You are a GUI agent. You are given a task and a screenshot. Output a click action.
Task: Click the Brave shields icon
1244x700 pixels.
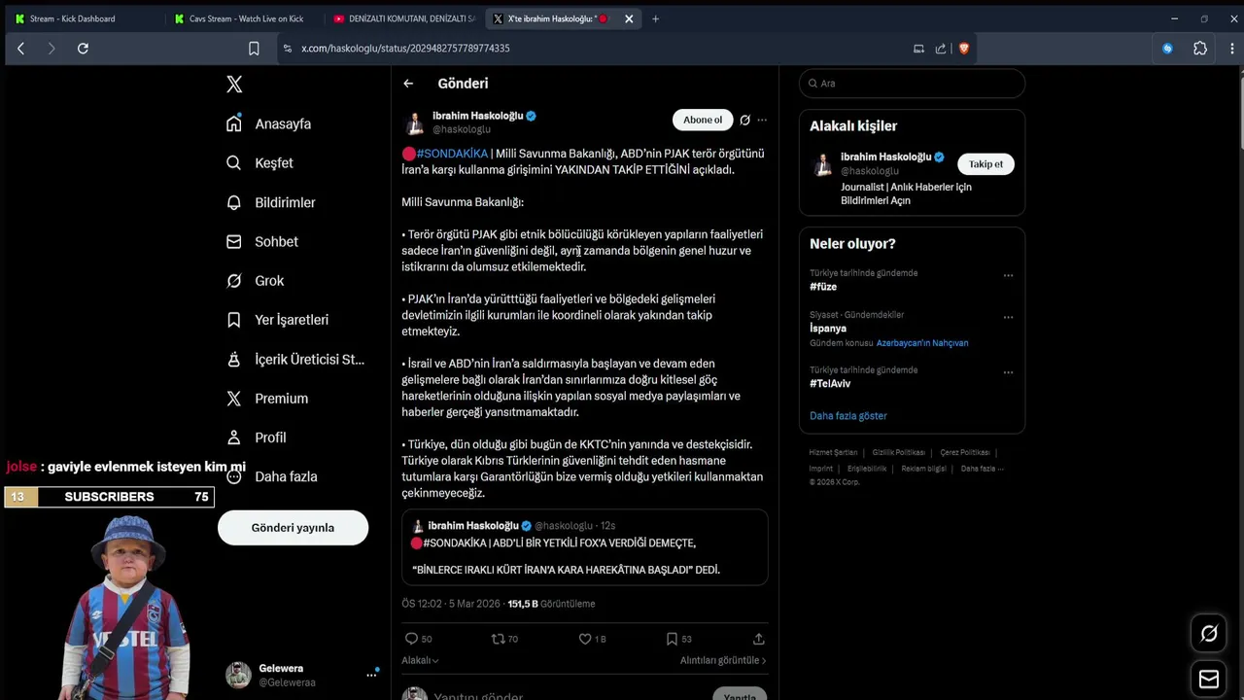(964, 49)
